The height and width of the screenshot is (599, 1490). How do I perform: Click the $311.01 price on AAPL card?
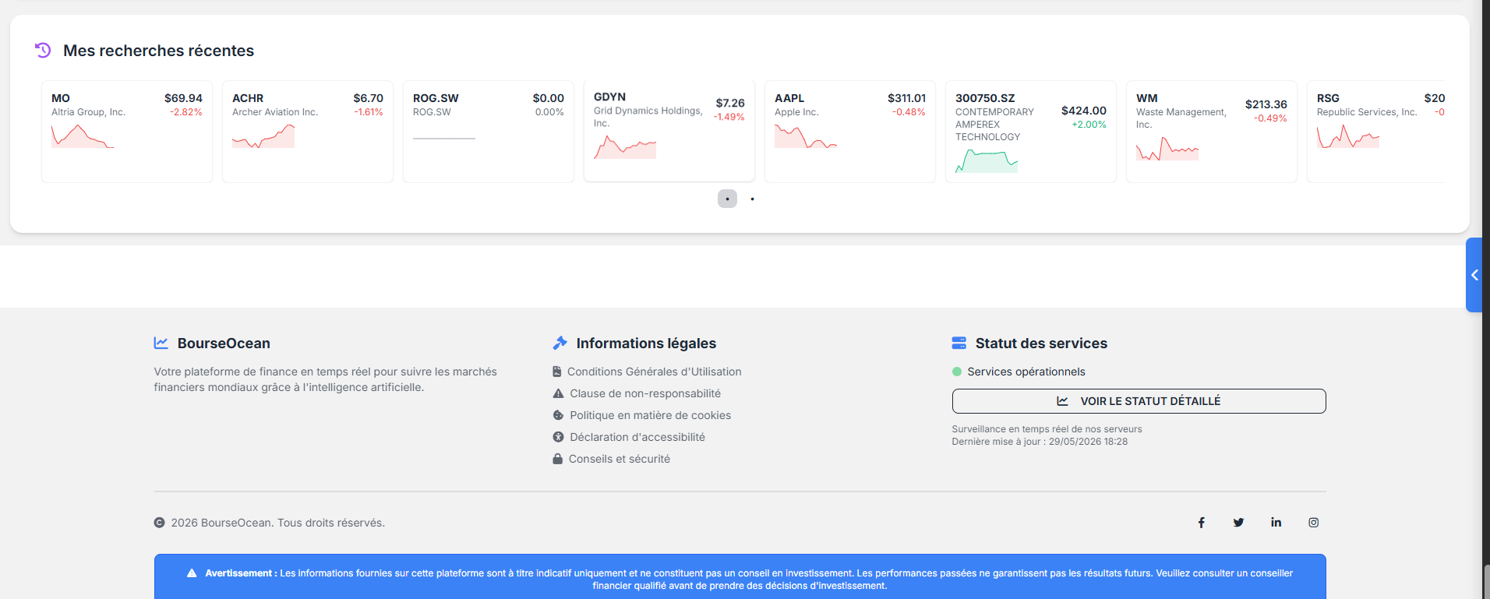click(x=906, y=98)
